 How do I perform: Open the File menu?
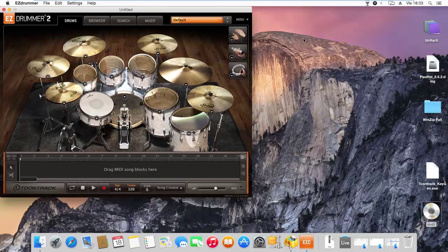click(x=46, y=3)
